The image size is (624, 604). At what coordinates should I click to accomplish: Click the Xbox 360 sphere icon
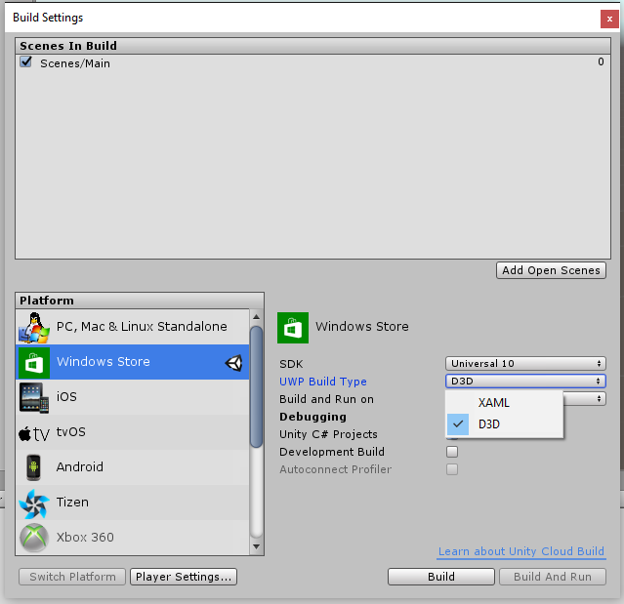pos(34,538)
